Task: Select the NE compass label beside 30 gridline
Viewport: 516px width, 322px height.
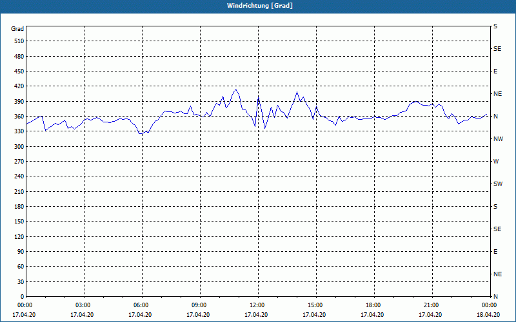Action: pyautogui.click(x=497, y=274)
